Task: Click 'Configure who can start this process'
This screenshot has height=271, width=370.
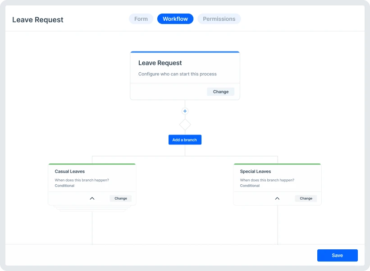Action: pyautogui.click(x=178, y=74)
